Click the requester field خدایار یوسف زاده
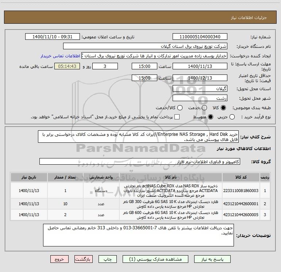 154,55
